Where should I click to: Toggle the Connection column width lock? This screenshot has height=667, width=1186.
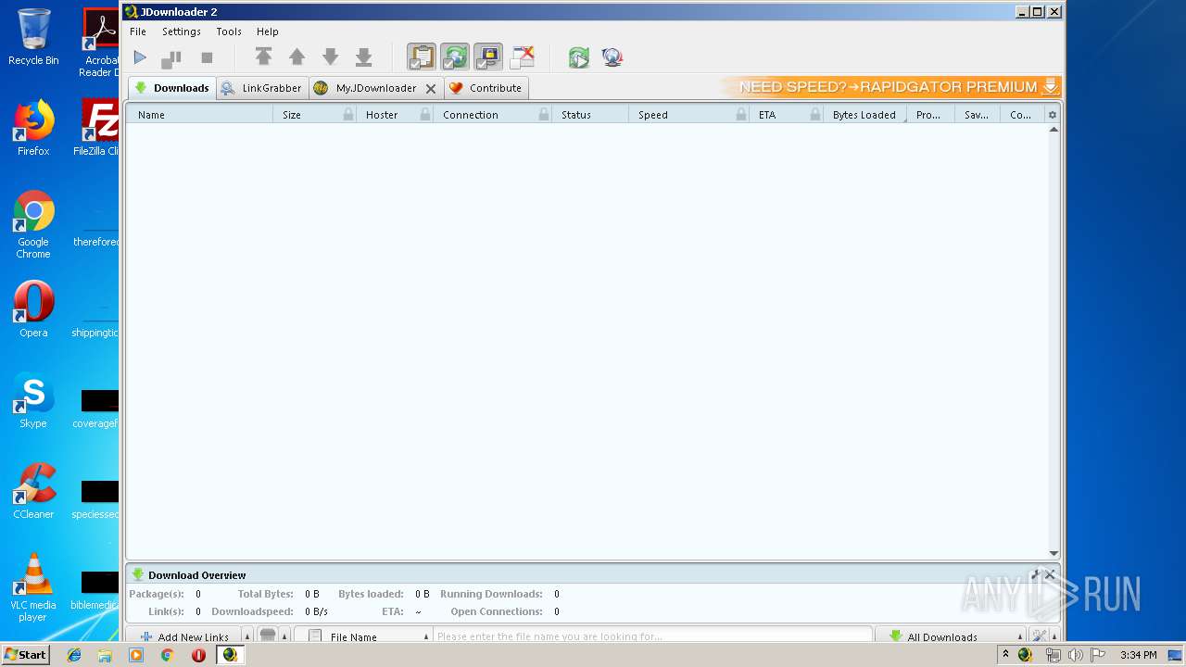pos(544,115)
